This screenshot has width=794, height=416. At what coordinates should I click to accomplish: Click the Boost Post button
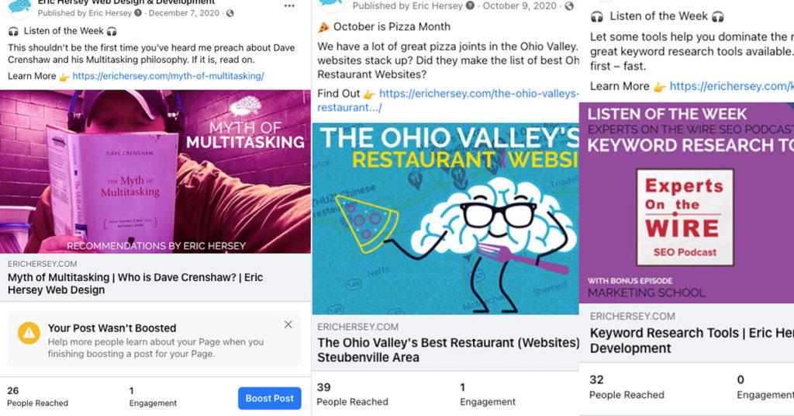pos(269,398)
